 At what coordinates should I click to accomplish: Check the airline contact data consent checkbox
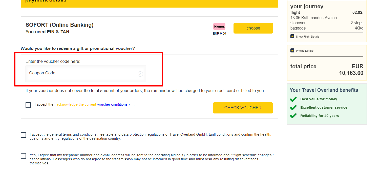(x=24, y=156)
